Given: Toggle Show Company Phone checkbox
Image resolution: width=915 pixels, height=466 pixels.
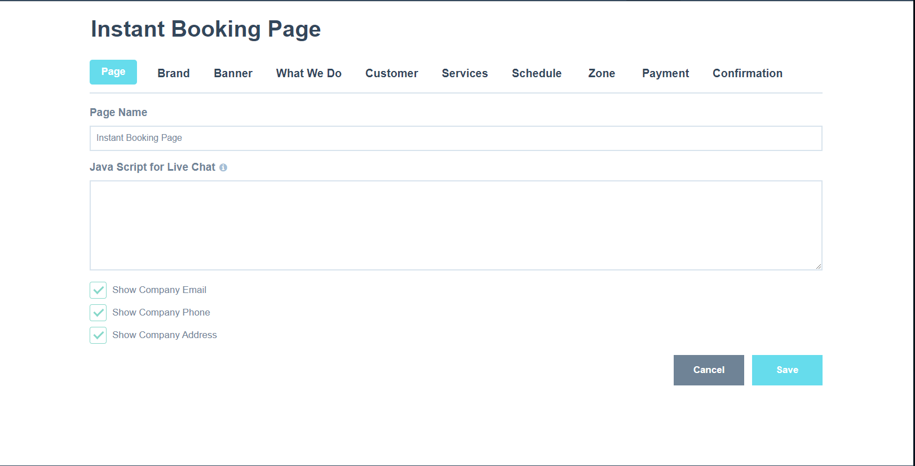Looking at the screenshot, I should pyautogui.click(x=98, y=313).
